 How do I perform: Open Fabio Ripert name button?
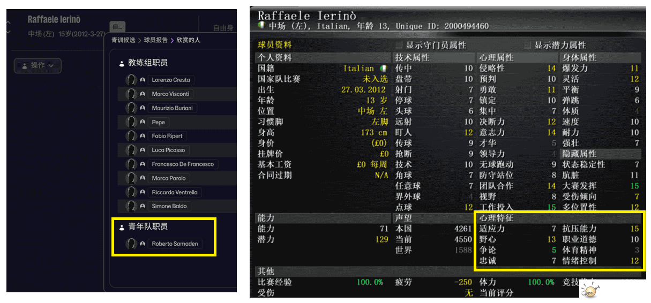(x=167, y=136)
